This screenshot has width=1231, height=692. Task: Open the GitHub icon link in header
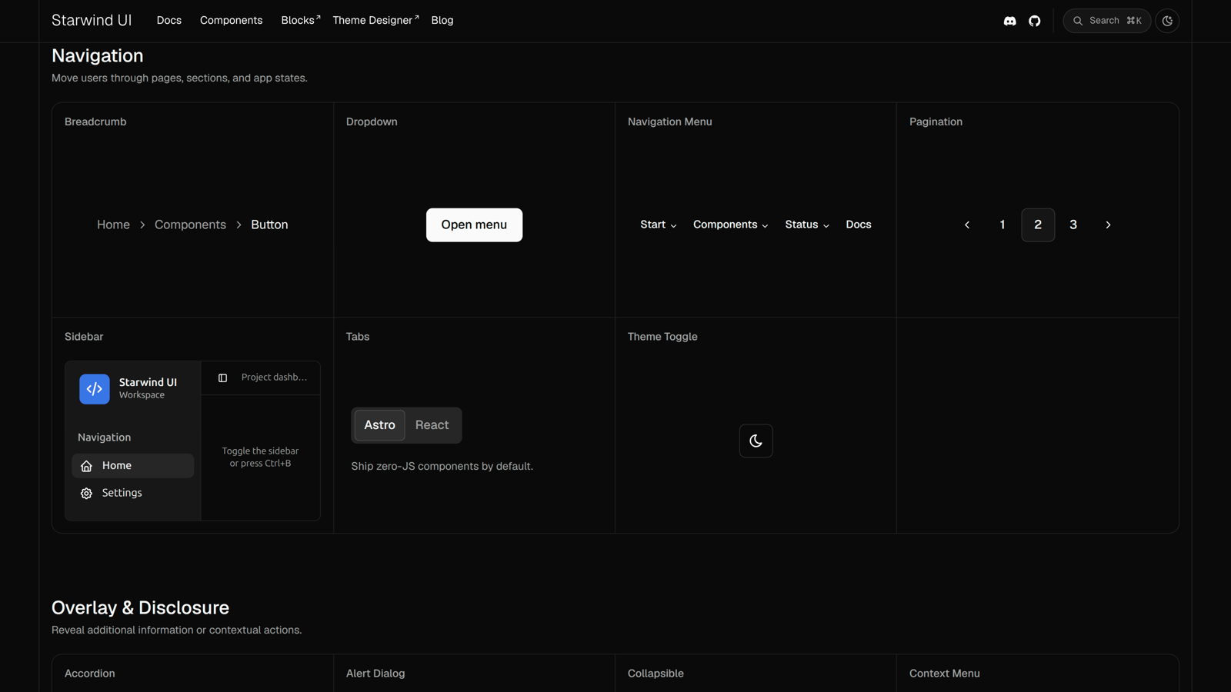pos(1035,21)
